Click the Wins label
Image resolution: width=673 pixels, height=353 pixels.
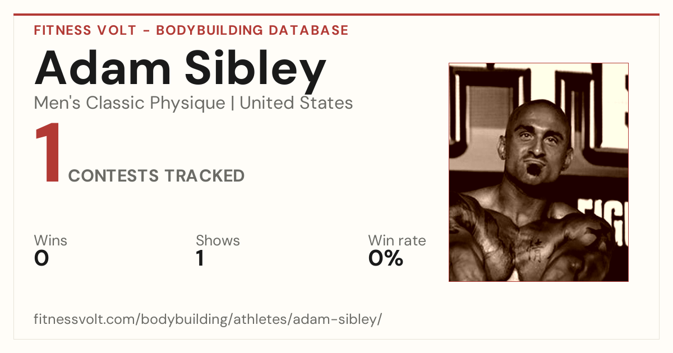[50, 241]
